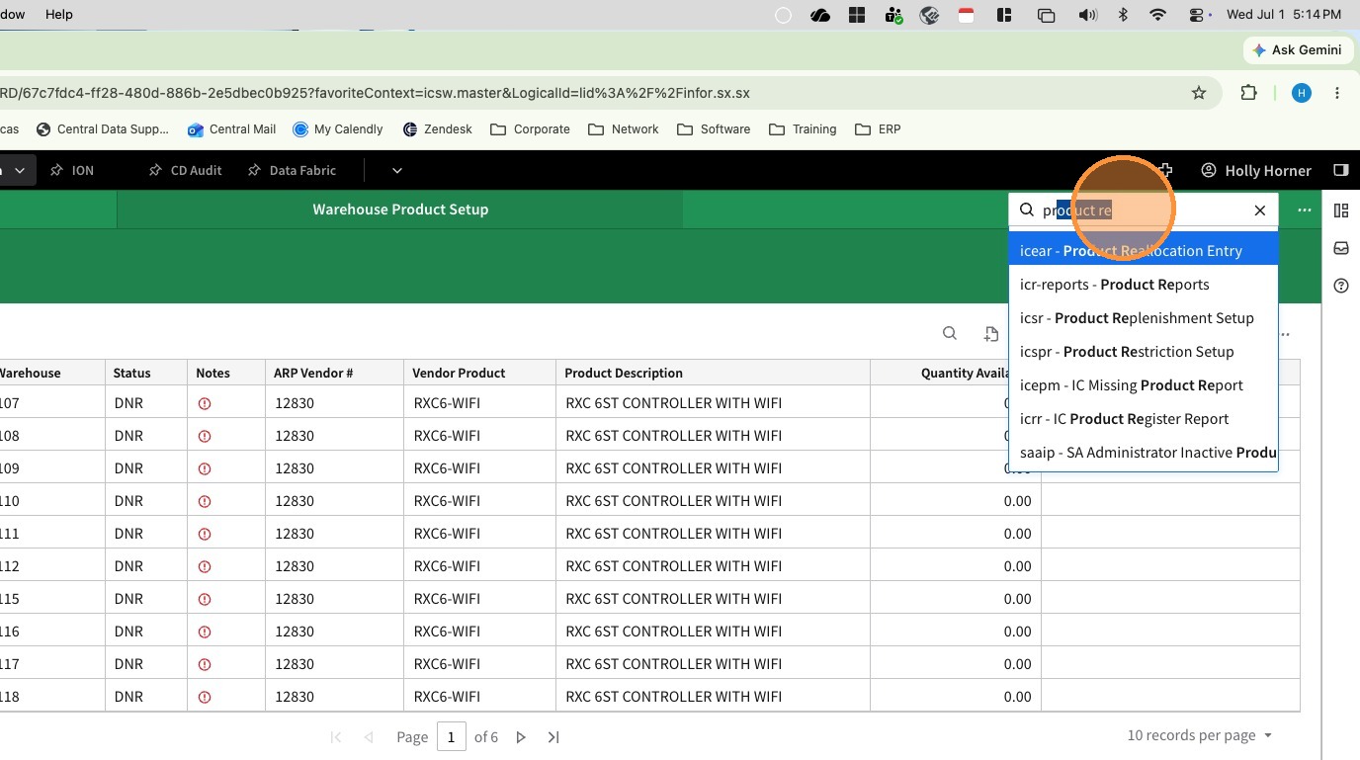Click the notes alert icon in row 108

click(x=205, y=436)
